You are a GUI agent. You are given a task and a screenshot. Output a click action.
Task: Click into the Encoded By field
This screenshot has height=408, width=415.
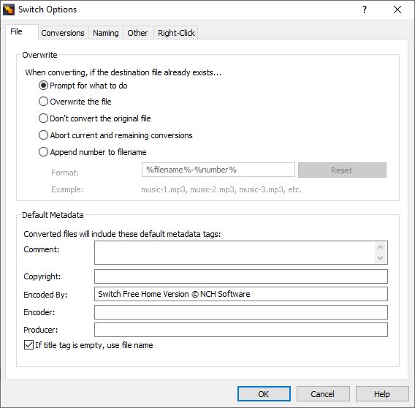click(241, 294)
